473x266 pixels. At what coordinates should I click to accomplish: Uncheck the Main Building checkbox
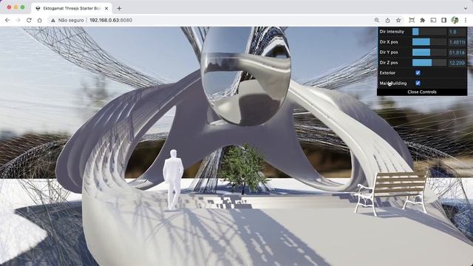coord(418,83)
